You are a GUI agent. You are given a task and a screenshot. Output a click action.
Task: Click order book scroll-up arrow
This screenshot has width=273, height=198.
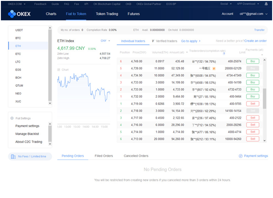[264, 60]
